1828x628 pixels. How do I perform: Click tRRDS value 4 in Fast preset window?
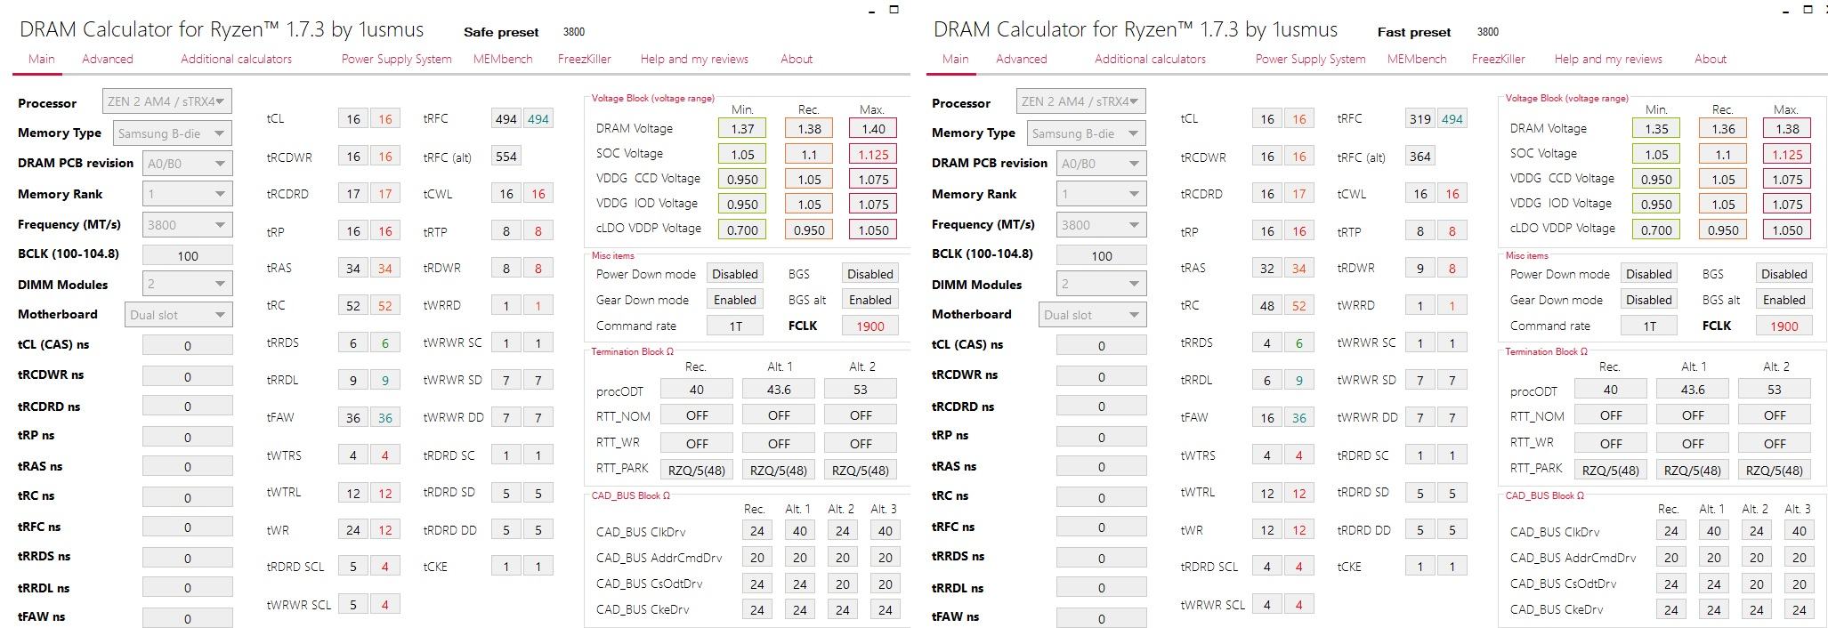click(x=1267, y=342)
